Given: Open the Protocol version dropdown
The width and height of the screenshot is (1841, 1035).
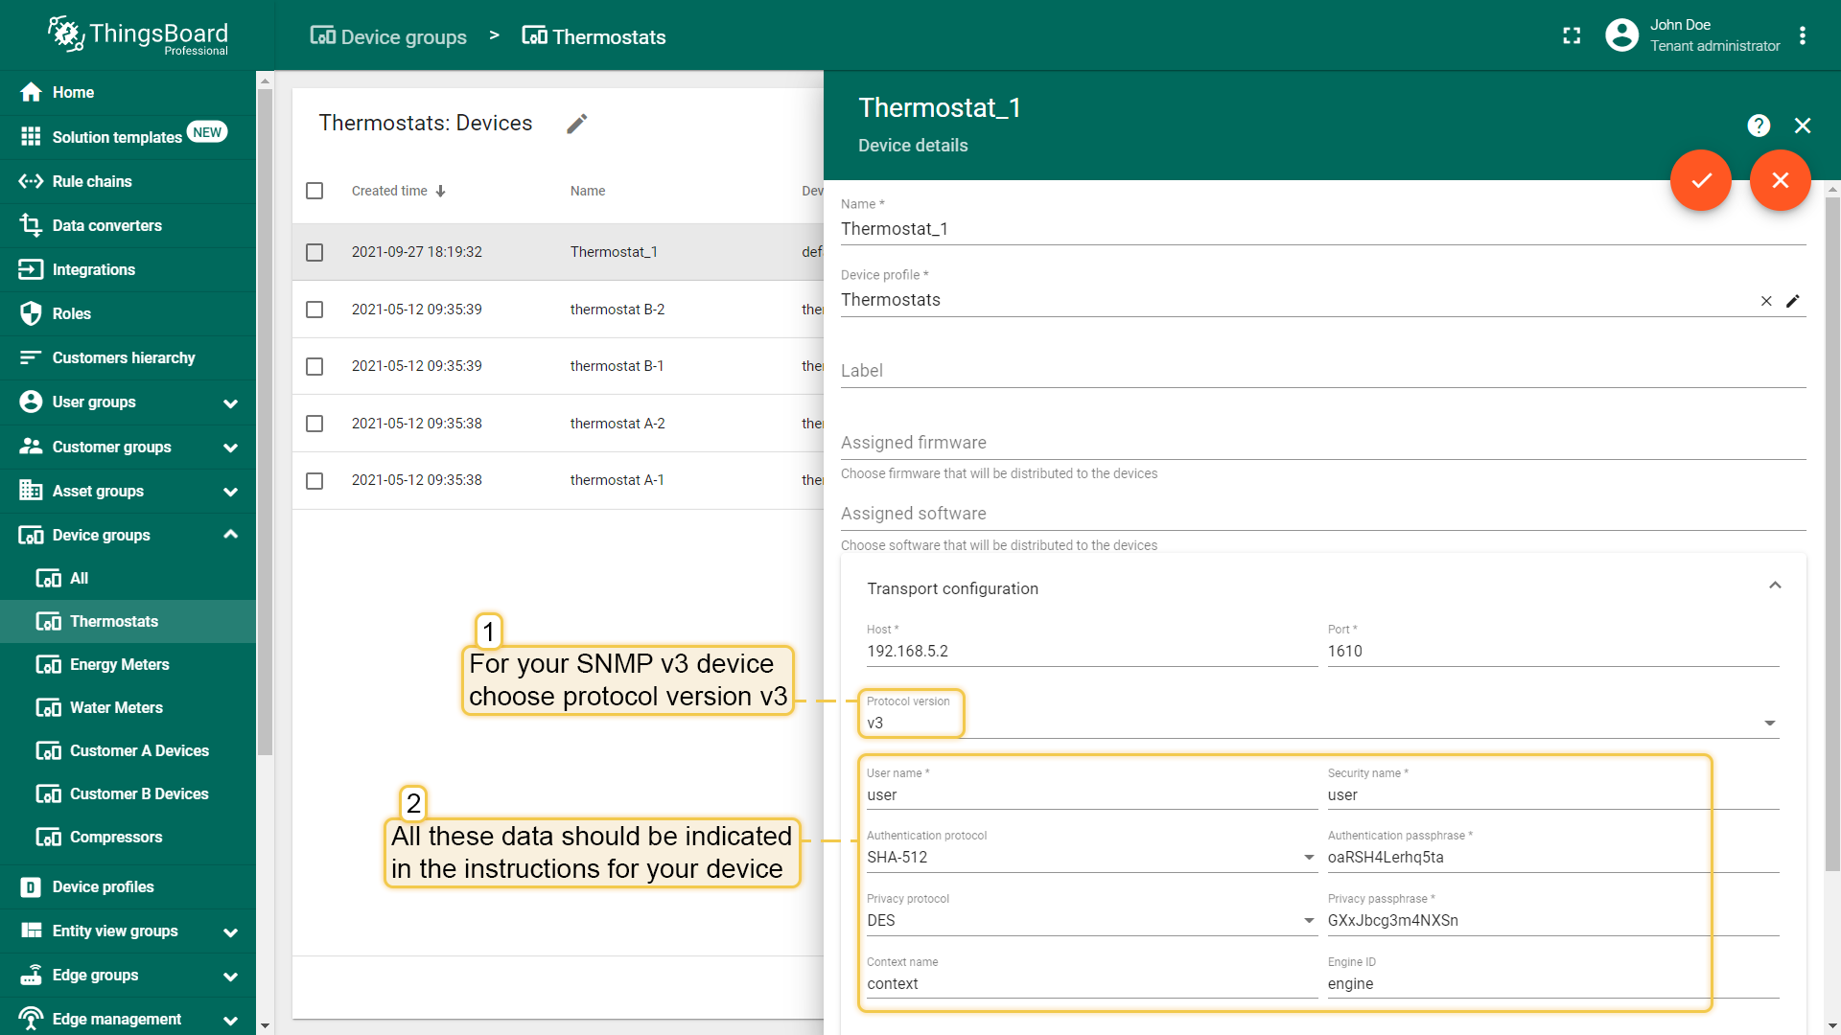Looking at the screenshot, I should tap(1321, 723).
